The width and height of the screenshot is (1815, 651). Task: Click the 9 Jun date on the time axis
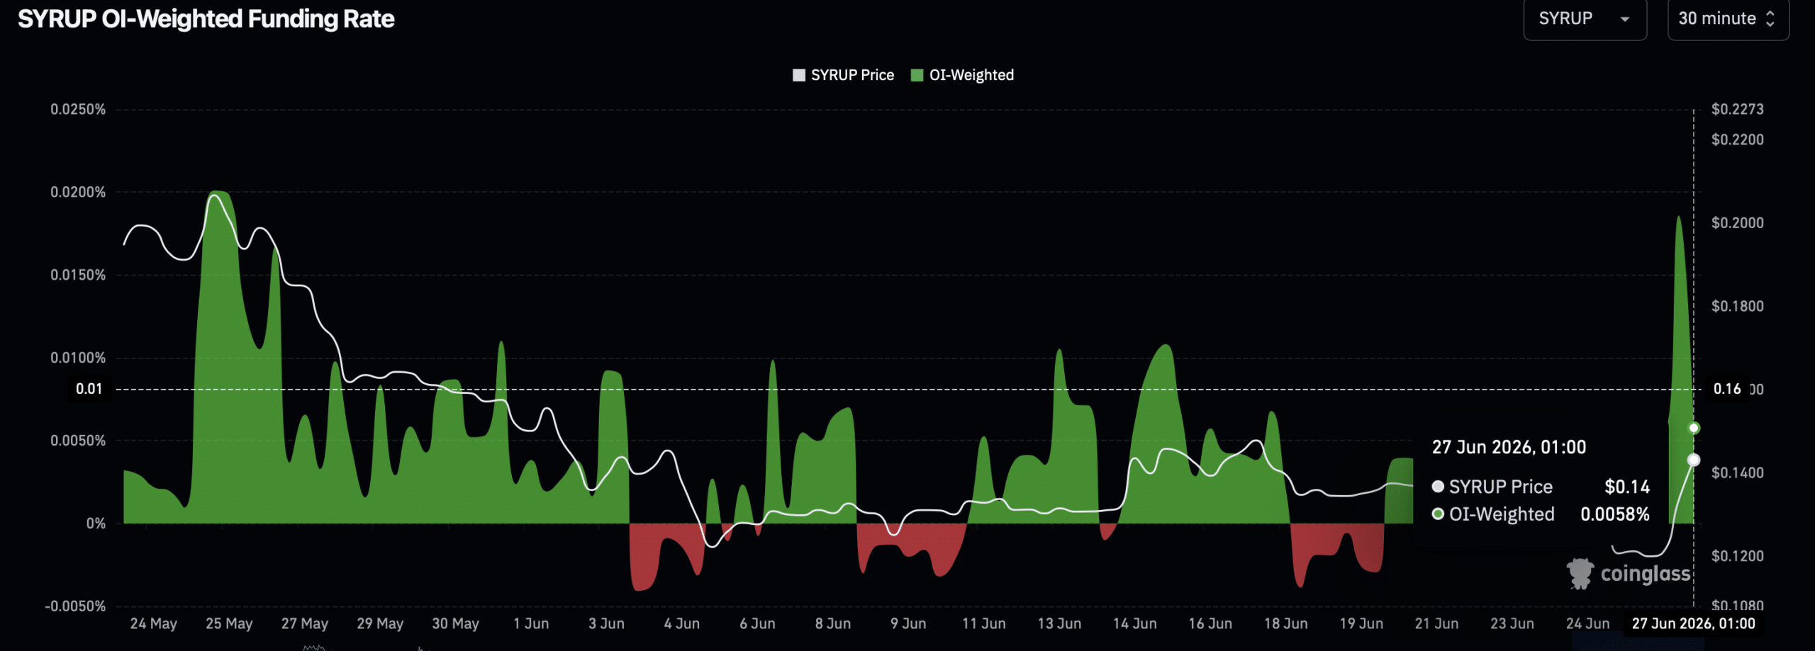tap(908, 623)
